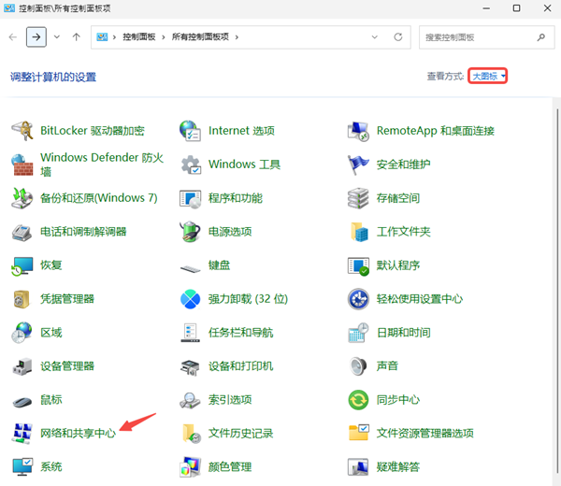Screen dimensions: 561x486
Task: Click the 设备和打印机 printer icon
Action: [x=190, y=366]
